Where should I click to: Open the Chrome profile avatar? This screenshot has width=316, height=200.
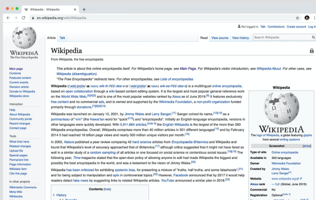point(307,18)
